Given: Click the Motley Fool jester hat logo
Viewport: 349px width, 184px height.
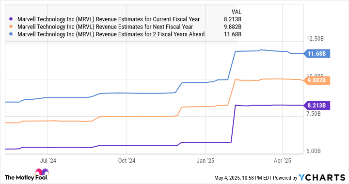Looking at the screenshot, I should pos(42,172).
